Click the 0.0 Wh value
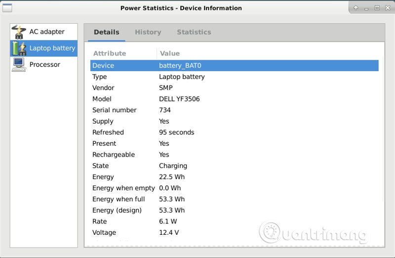Image resolution: width=395 pixels, height=258 pixels. tap(170, 188)
